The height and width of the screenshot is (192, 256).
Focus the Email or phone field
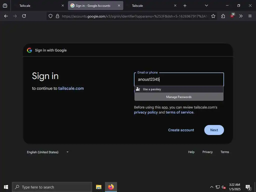coord(179,79)
